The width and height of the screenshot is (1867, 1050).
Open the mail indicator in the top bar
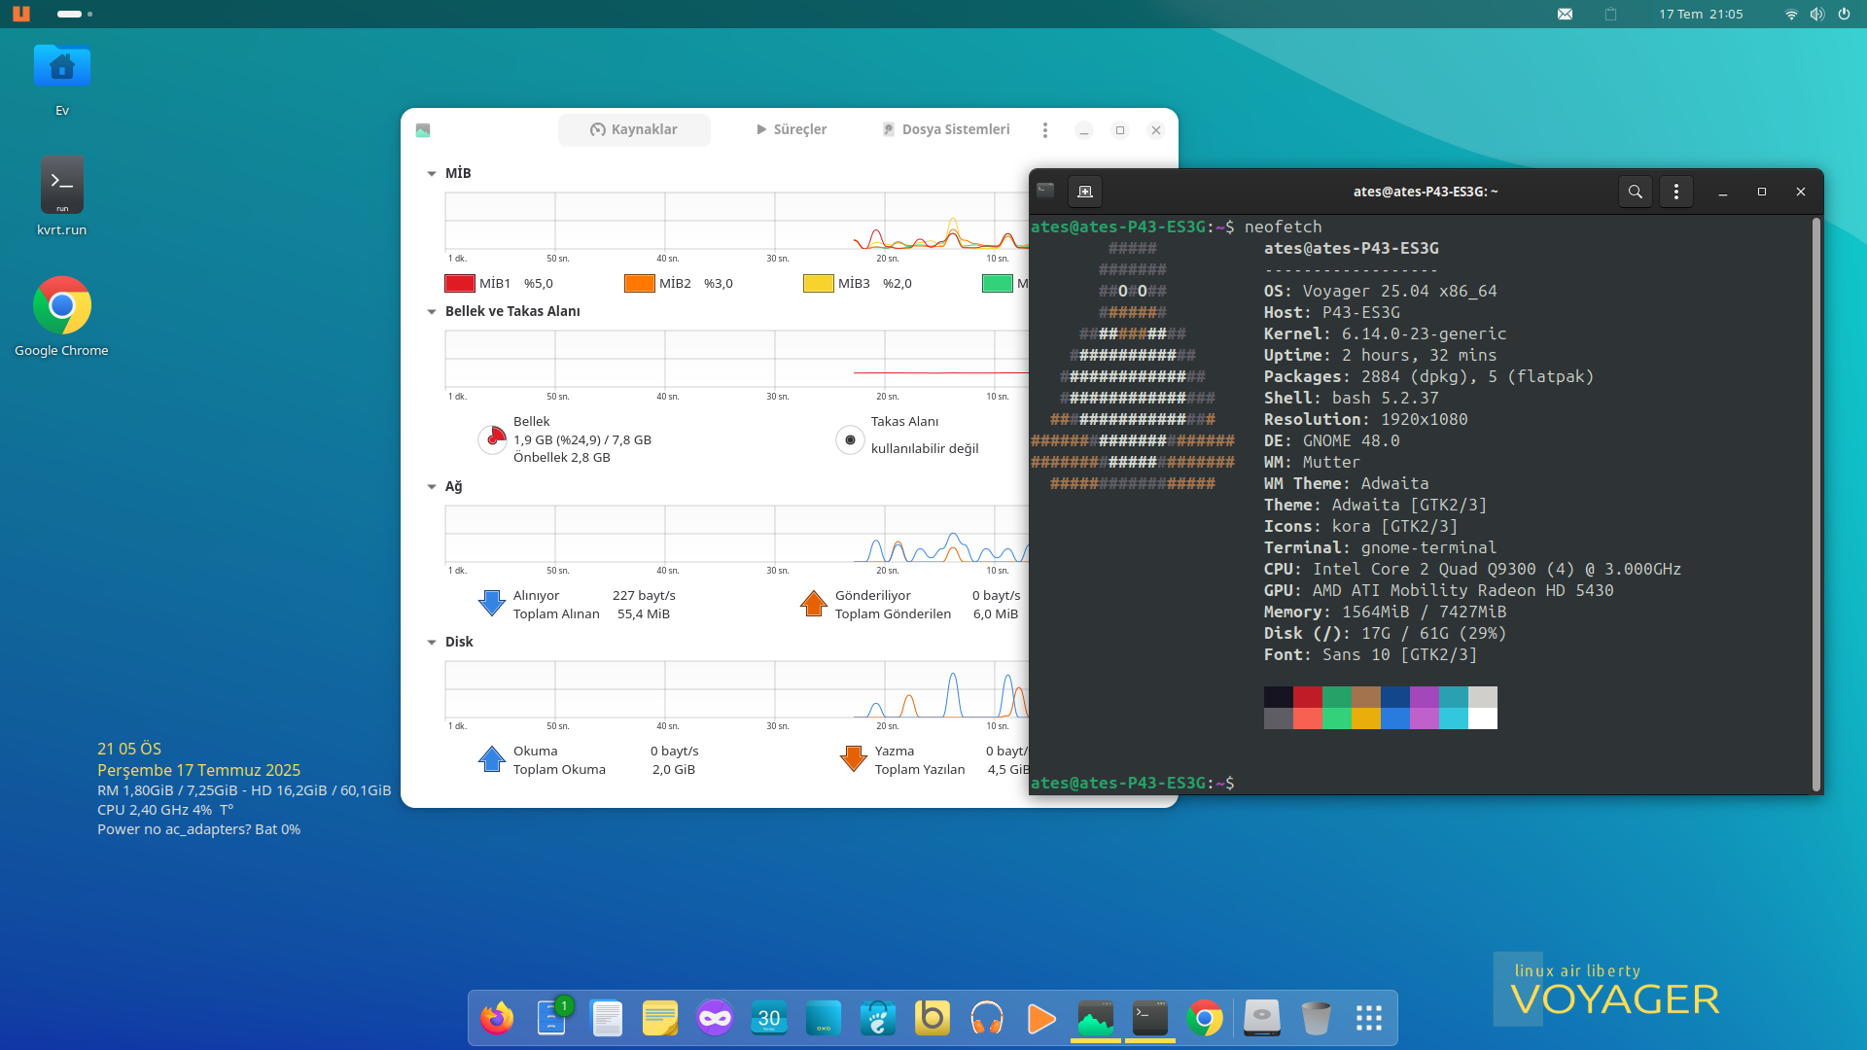tap(1565, 15)
